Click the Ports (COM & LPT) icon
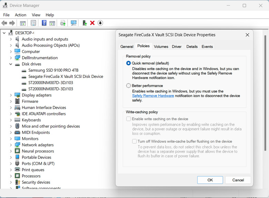This screenshot has height=198, width=269. 17,164
